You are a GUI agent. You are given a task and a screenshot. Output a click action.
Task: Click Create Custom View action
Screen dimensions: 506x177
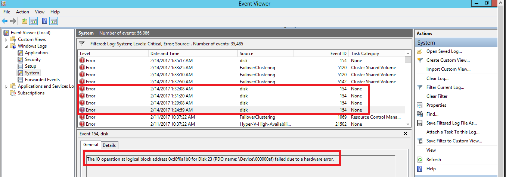click(x=448, y=60)
